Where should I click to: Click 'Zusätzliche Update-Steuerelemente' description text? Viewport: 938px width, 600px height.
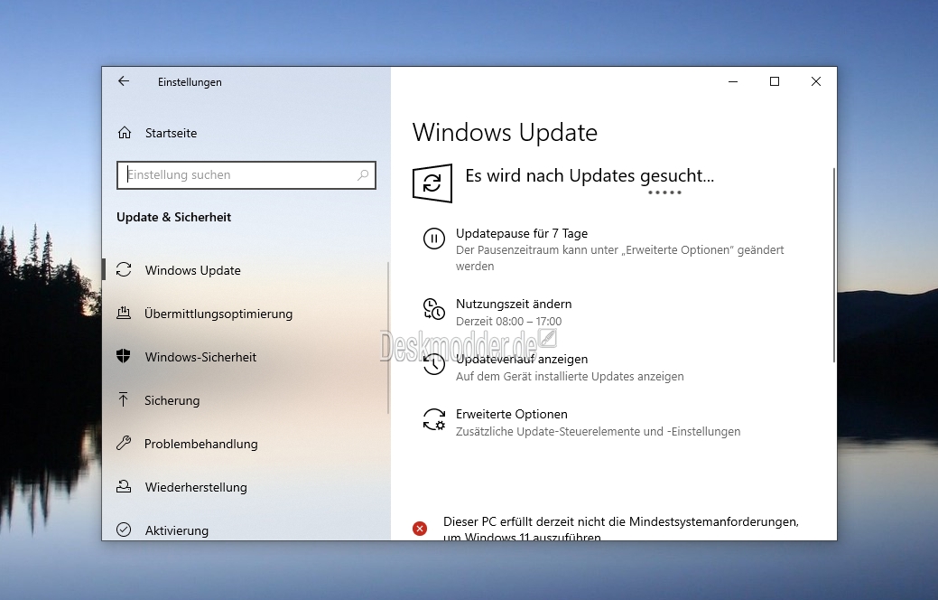[x=599, y=432]
